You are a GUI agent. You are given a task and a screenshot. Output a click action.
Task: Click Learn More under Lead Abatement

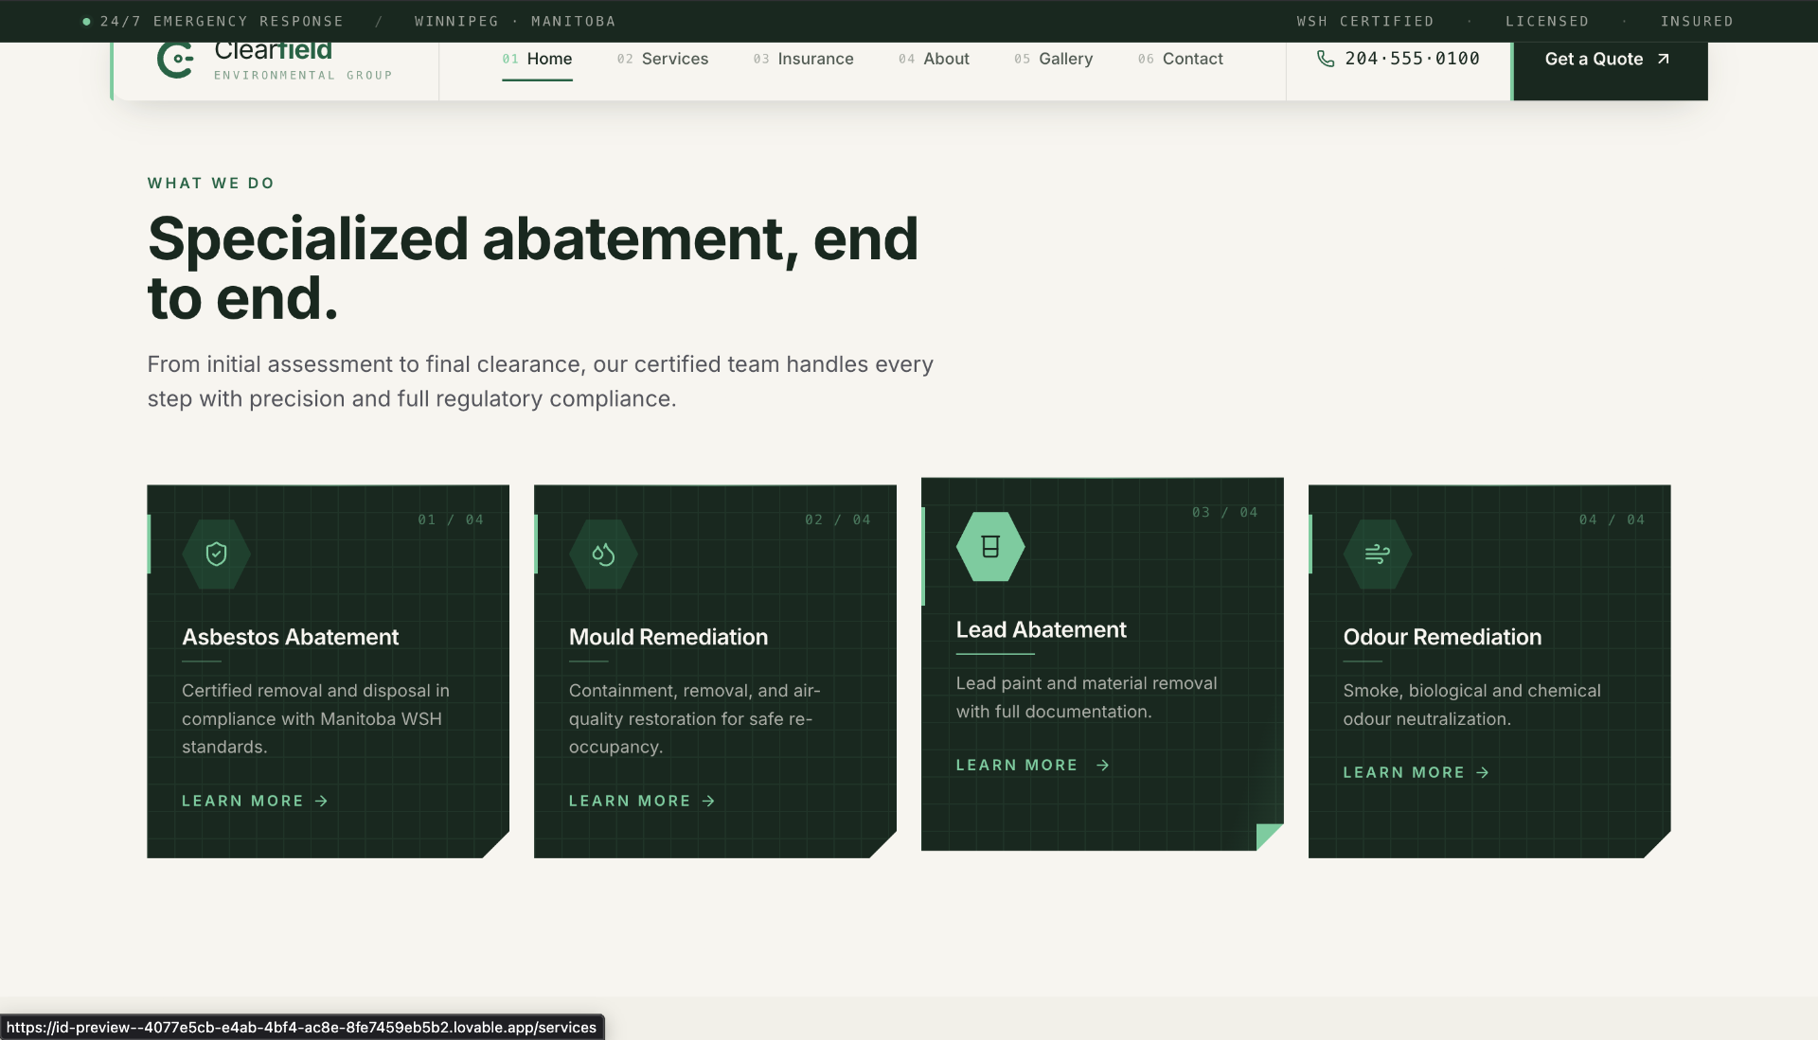pos(1032,765)
